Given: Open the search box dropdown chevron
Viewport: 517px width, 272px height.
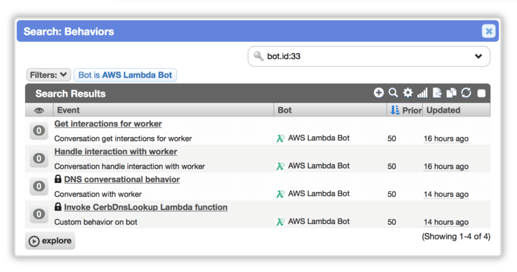Looking at the screenshot, I should coord(479,56).
